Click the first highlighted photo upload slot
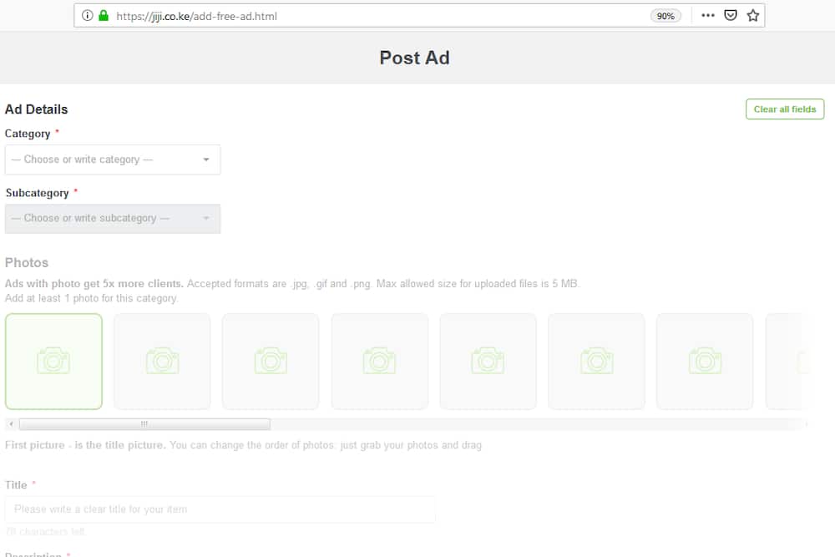Viewport: 835px width, 557px height. tap(53, 362)
